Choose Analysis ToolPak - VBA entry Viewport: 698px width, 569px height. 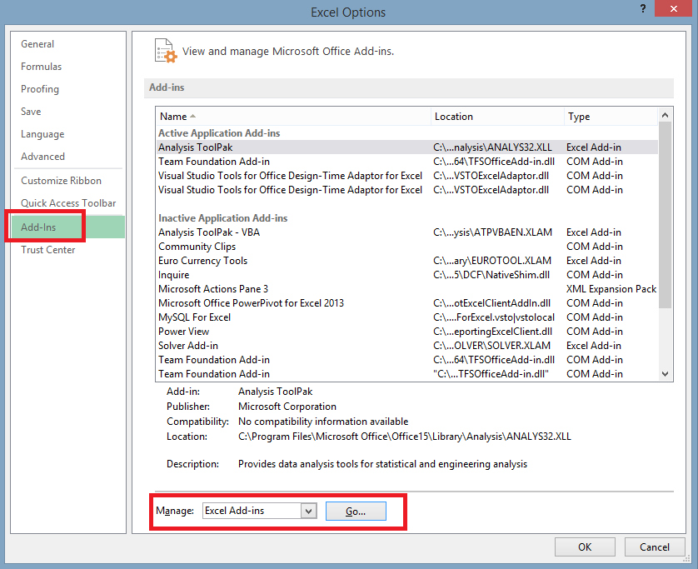(x=208, y=232)
